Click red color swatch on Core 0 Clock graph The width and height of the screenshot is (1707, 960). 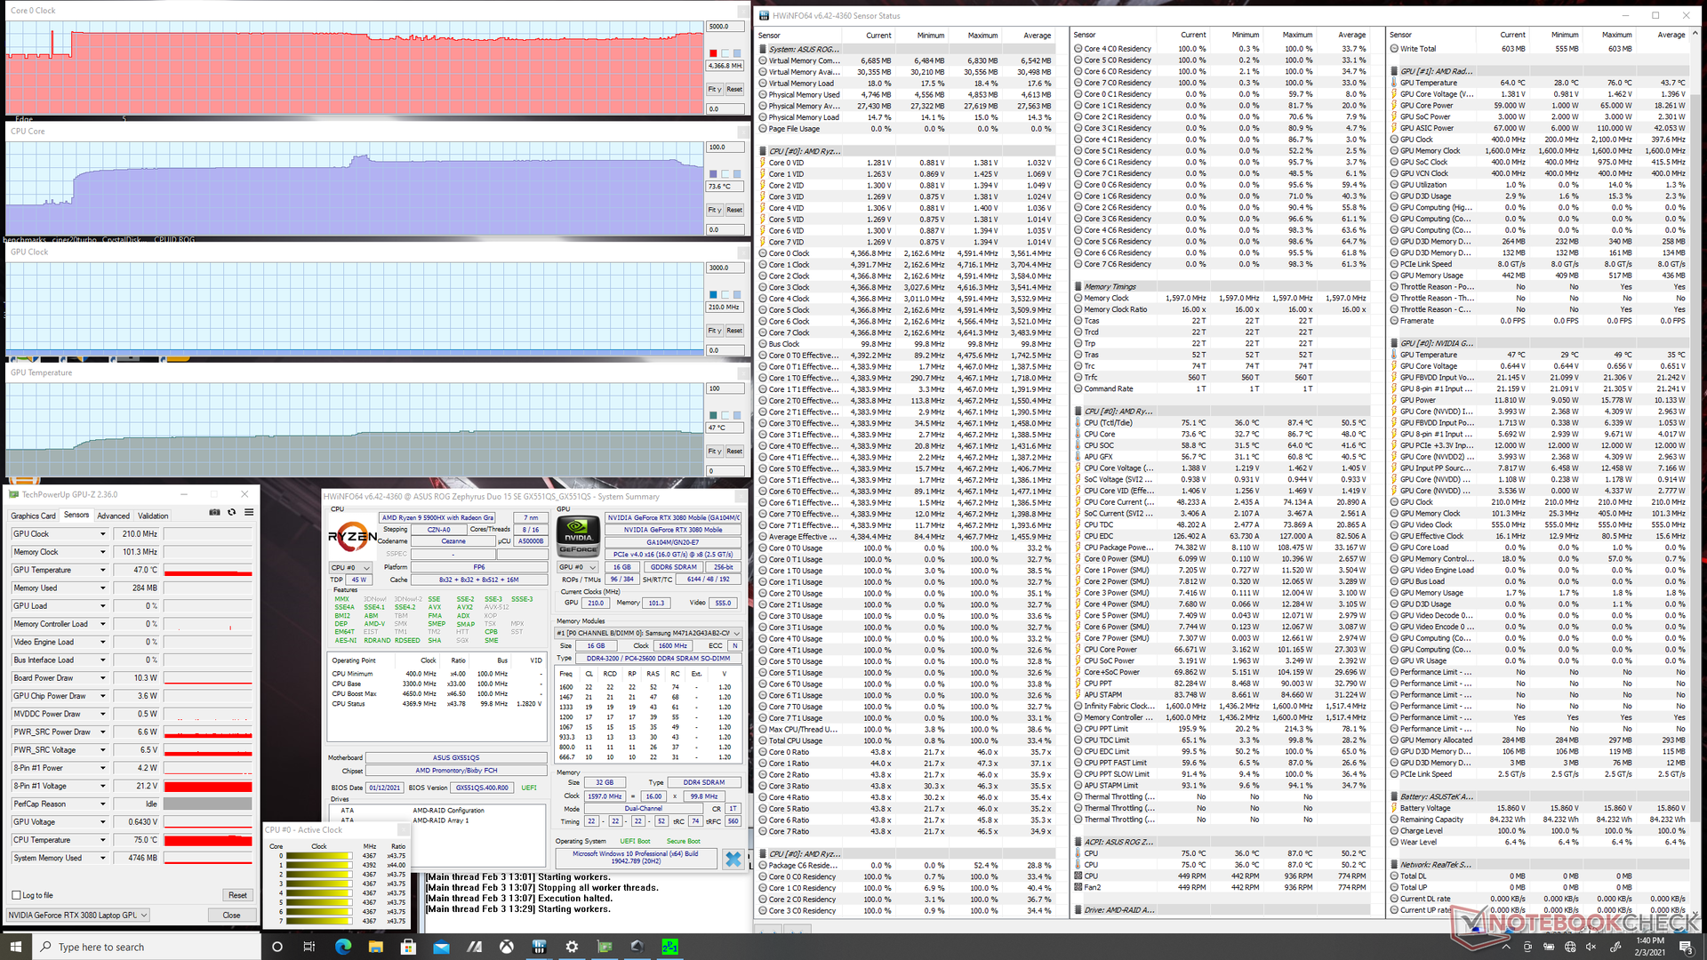click(713, 53)
